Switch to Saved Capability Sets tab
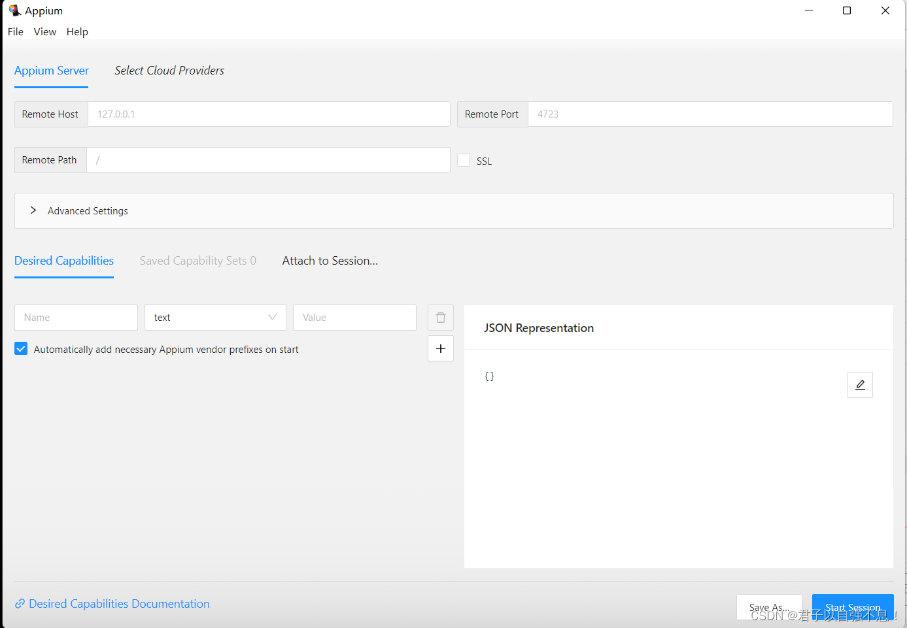907x628 pixels. 197,261
